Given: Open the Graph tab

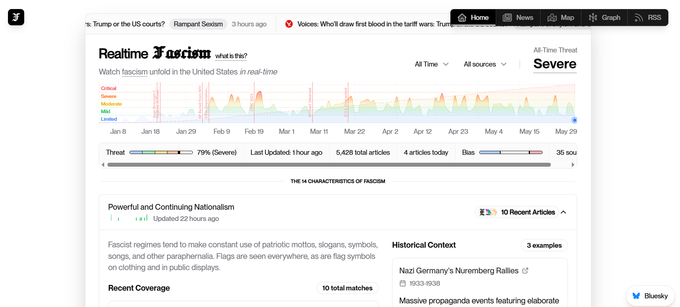Looking at the screenshot, I should 604,18.
